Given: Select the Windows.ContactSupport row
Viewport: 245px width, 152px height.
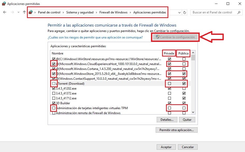Looking at the screenshot, I should point(120,79).
